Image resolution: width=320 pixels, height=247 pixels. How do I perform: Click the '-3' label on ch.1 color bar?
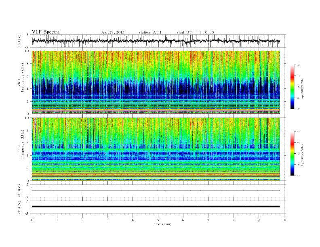coord(298,65)
